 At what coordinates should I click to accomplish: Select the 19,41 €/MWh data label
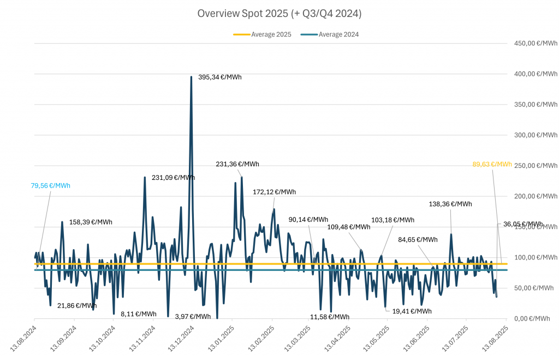coord(412,311)
